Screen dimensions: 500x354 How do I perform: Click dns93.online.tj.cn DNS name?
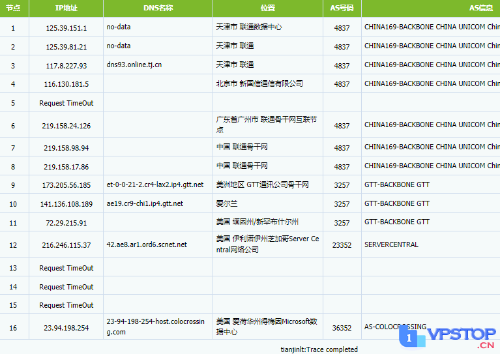coord(134,65)
